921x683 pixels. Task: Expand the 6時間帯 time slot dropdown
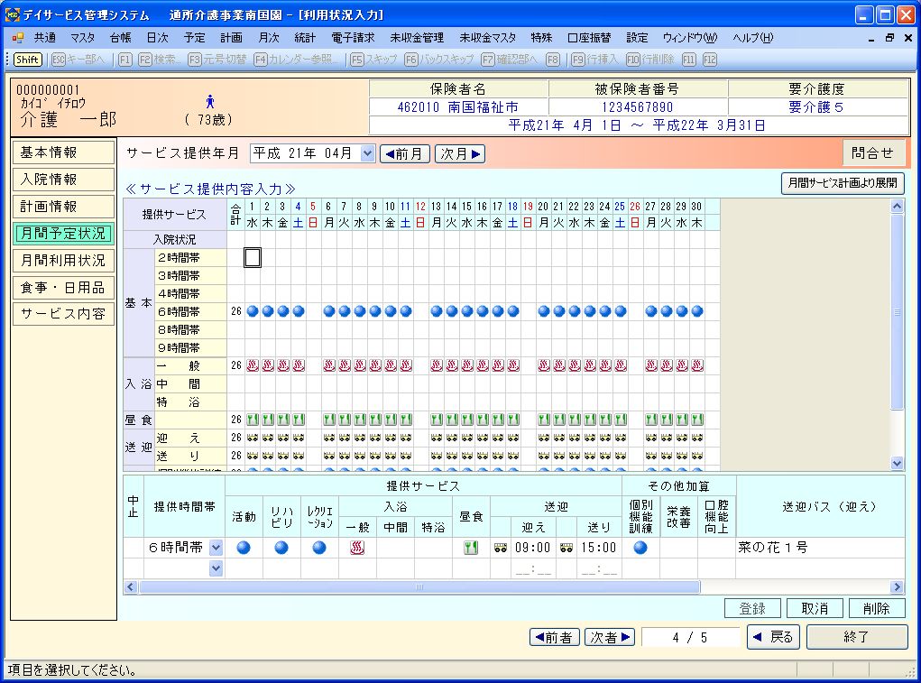216,548
